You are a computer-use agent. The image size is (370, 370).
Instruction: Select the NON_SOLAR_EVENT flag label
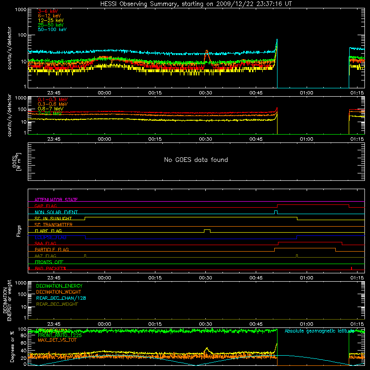click(x=56, y=212)
